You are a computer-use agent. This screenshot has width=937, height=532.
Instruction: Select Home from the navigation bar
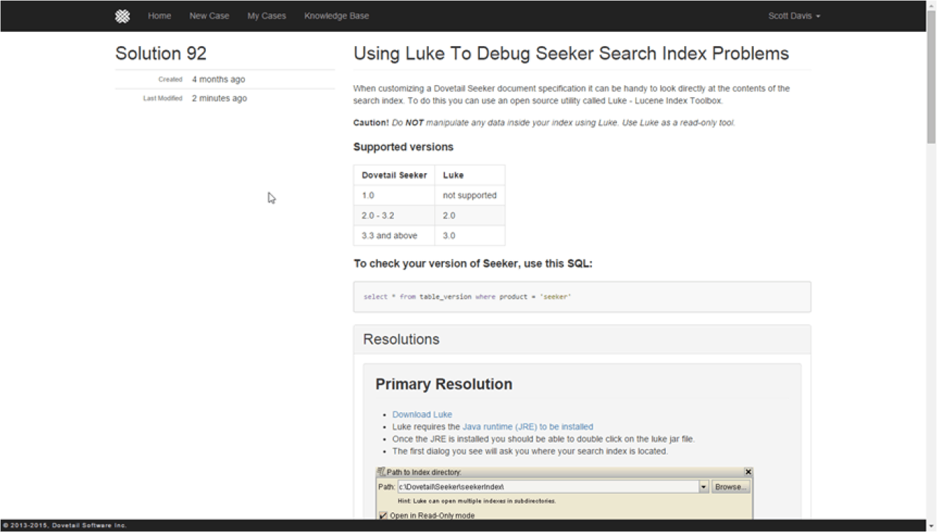point(159,15)
